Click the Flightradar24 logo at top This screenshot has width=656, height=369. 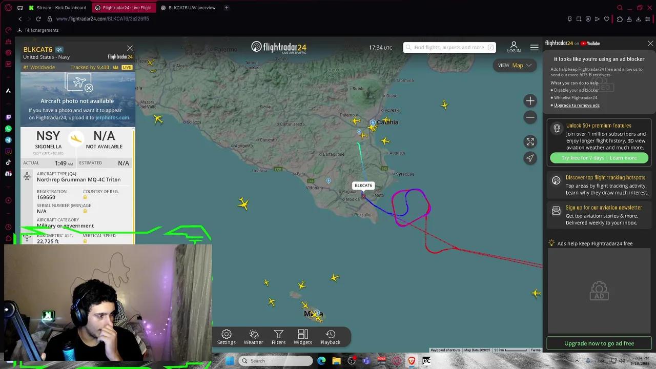[279, 47]
